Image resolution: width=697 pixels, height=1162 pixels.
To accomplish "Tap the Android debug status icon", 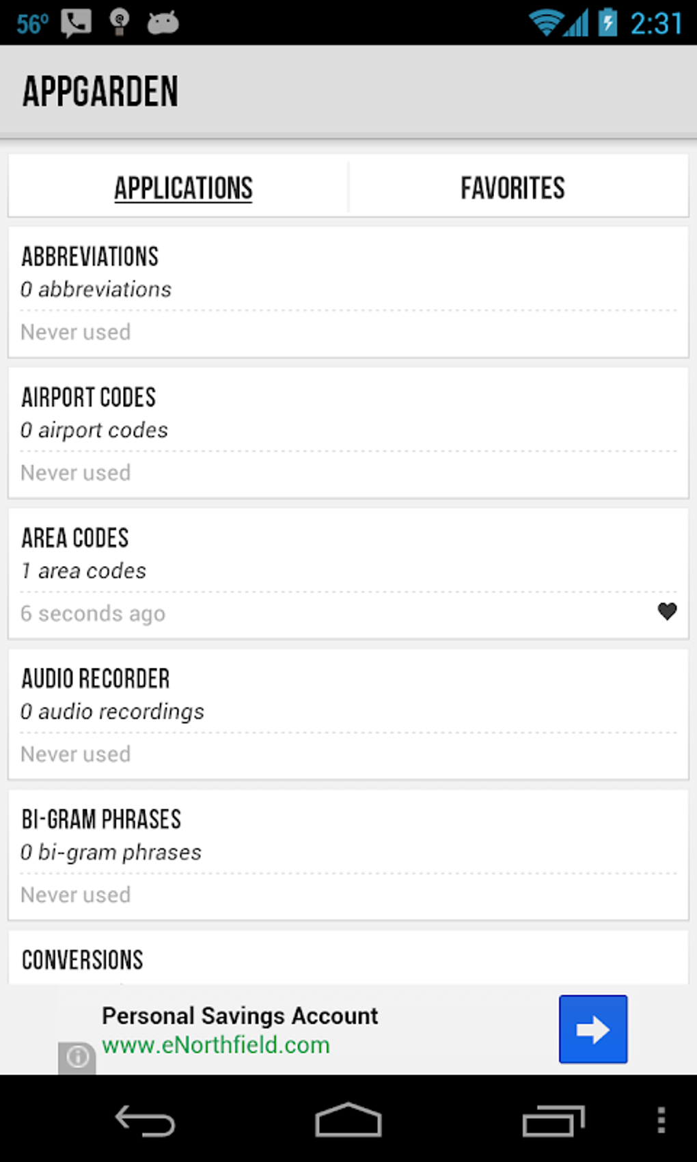I will (163, 23).
